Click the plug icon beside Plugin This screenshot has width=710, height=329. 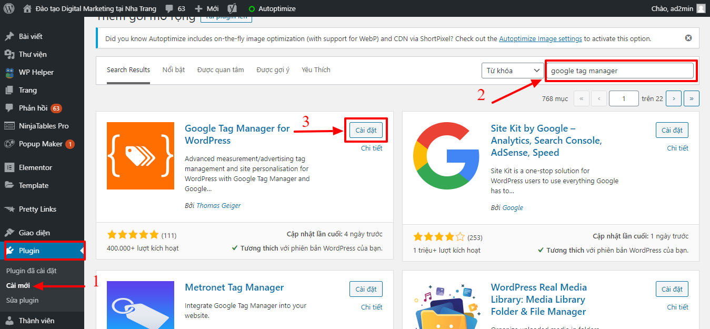9,251
